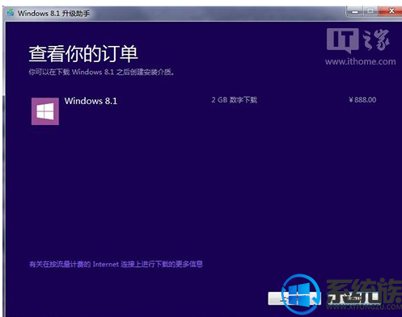This screenshot has width=402, height=317.
Task: Click the "查看你的订单" heading
Action: [x=83, y=53]
